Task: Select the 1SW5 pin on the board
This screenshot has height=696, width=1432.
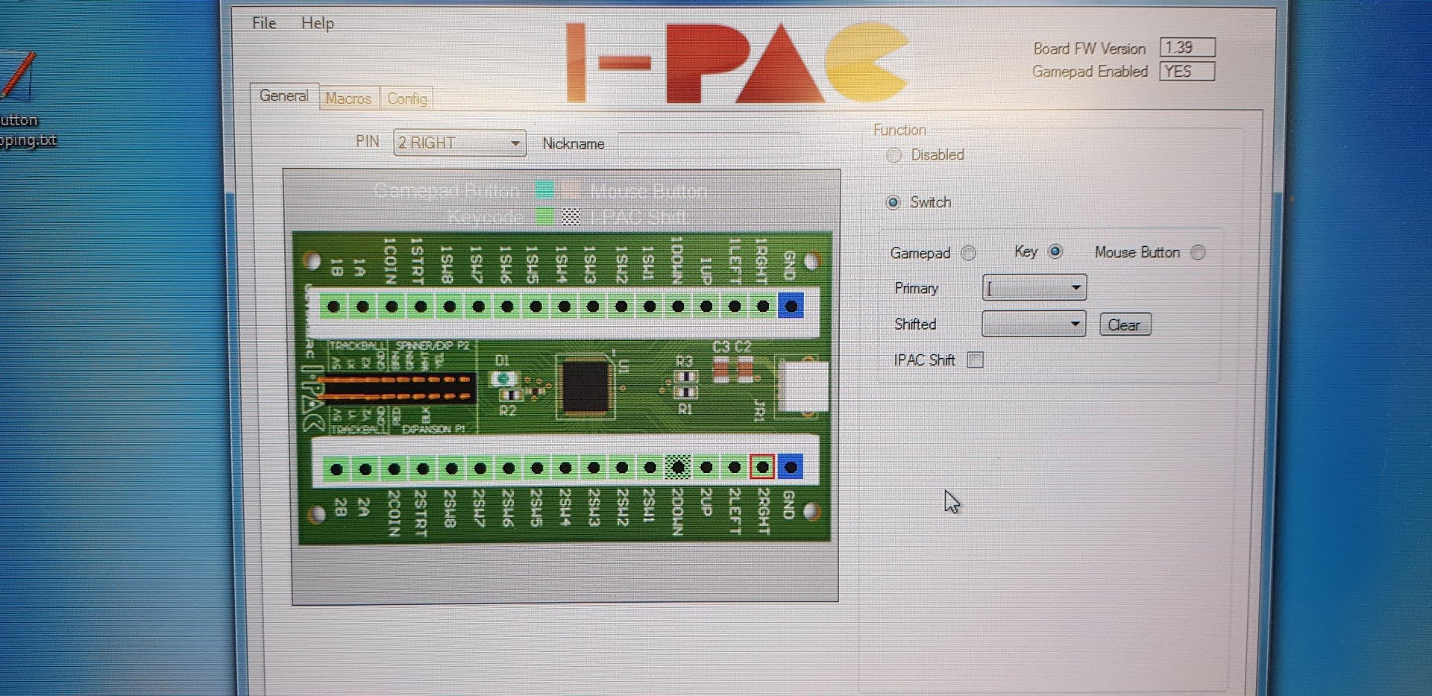Action: point(536,306)
